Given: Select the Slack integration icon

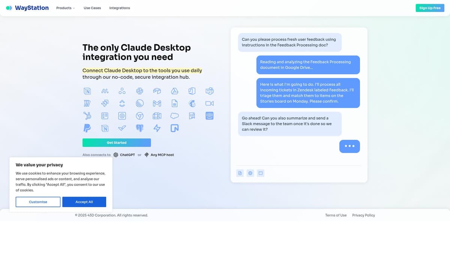Looking at the screenshot, I should click(x=139, y=91).
